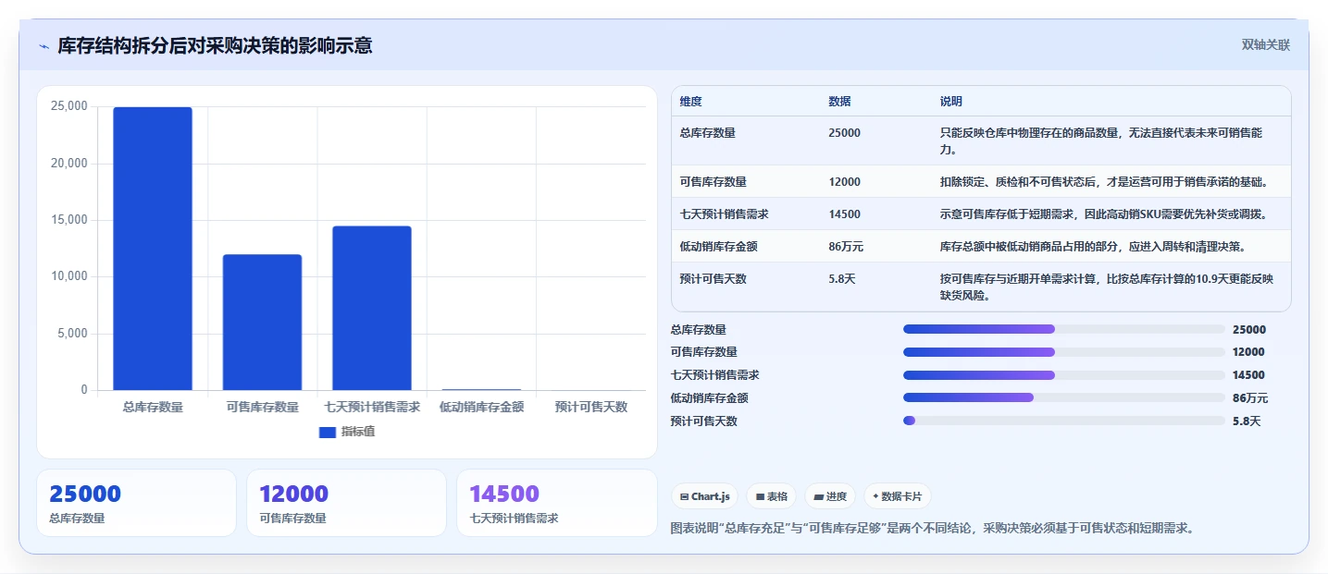Click the 进度 chip icon
The image size is (1328, 574).
tap(819, 496)
